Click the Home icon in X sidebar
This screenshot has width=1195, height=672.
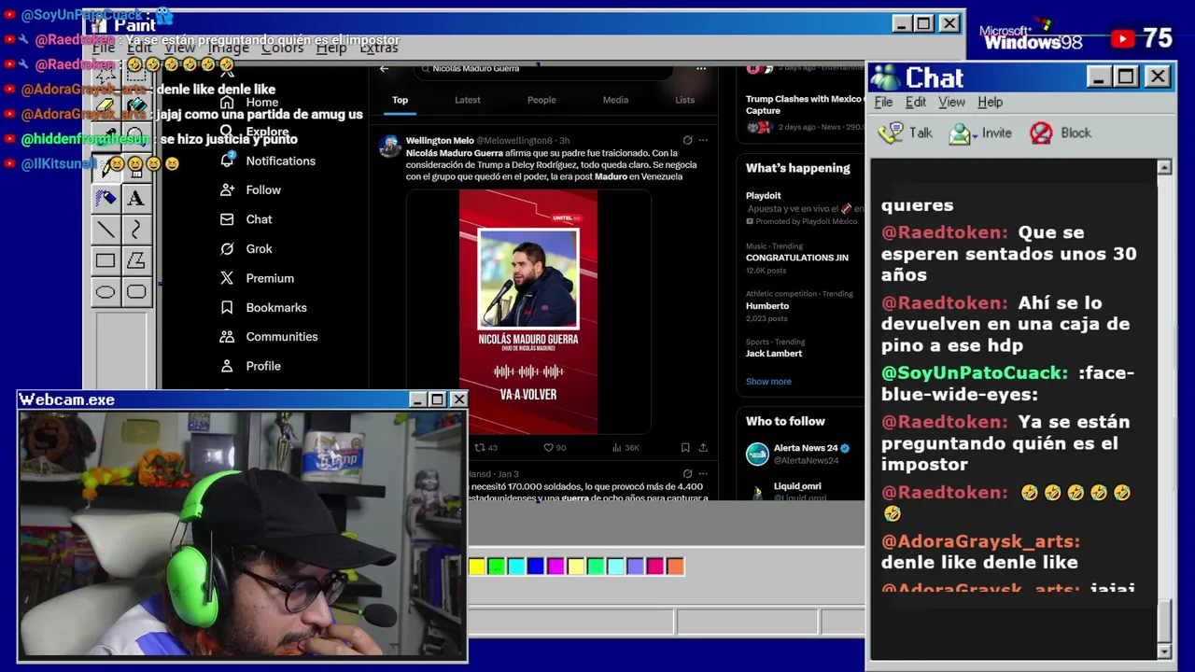click(x=227, y=102)
